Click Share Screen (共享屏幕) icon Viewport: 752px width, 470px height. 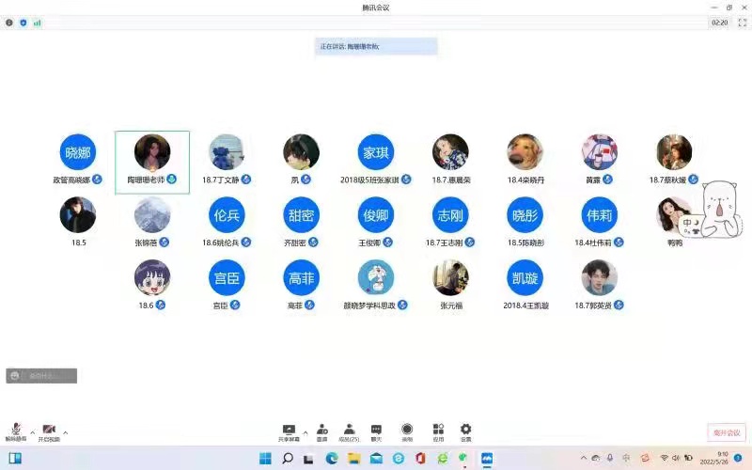pyautogui.click(x=289, y=431)
